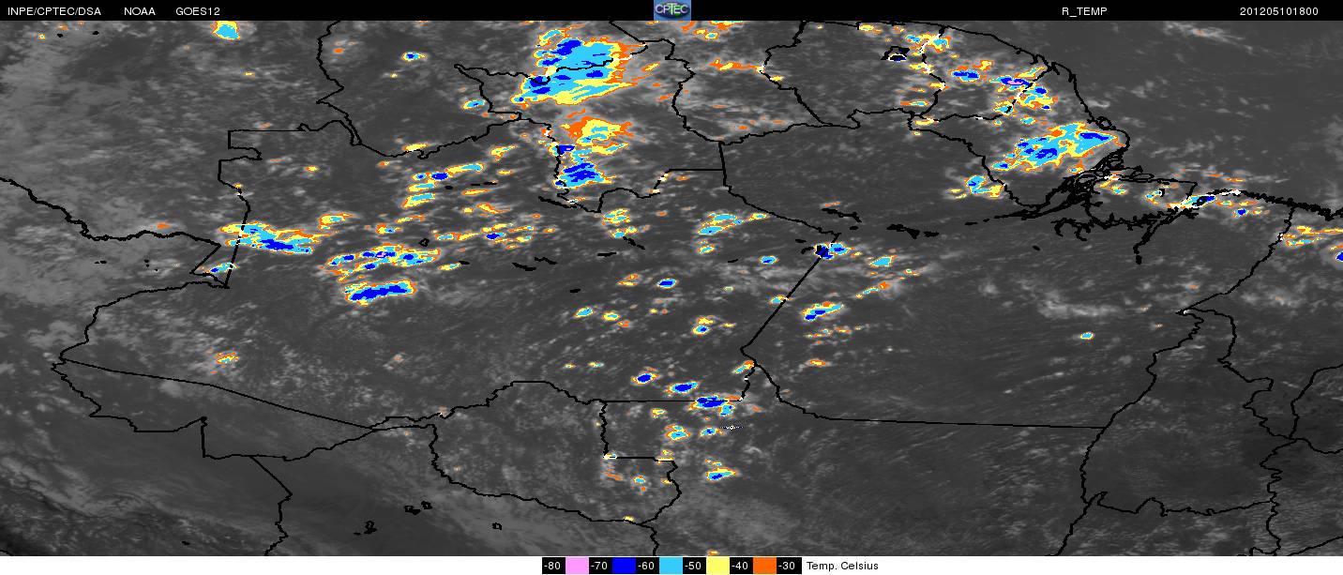
Task: Click the NOAA label in the header
Action: coord(140,11)
